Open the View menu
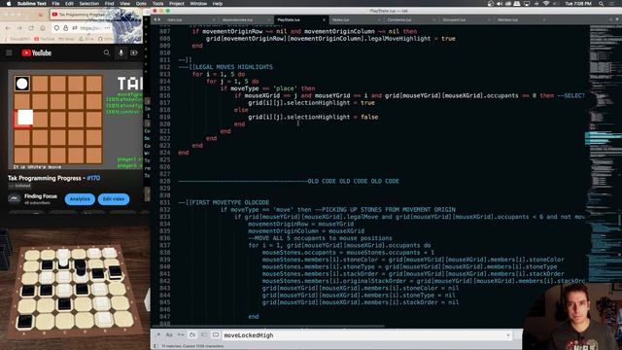The image size is (622, 350). point(125,4)
